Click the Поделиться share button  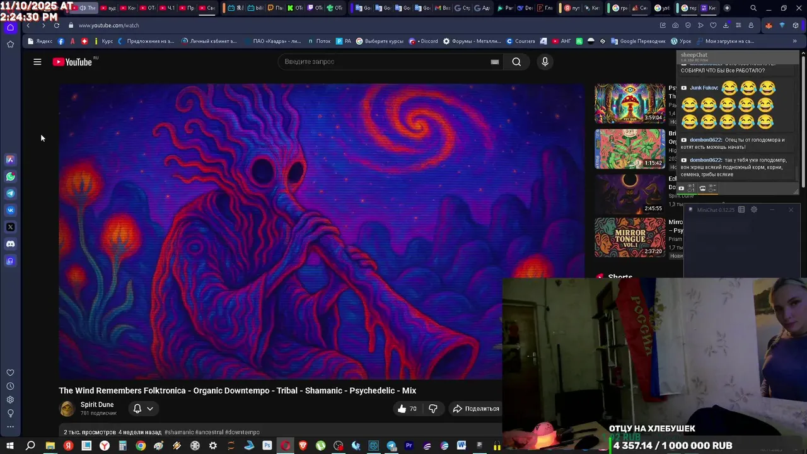[476, 409]
